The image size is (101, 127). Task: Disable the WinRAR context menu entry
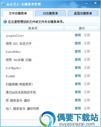coord(78,76)
